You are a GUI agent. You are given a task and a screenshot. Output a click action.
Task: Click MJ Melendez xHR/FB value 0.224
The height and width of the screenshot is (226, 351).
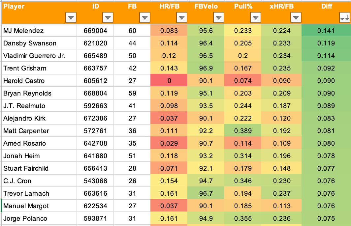(x=281, y=30)
